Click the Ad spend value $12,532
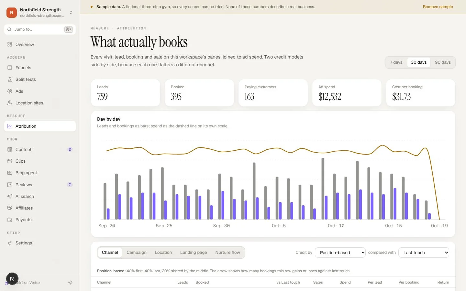This screenshot has width=466, height=291. (x=330, y=97)
